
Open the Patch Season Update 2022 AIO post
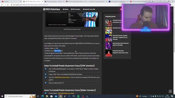click(x=120, y=38)
